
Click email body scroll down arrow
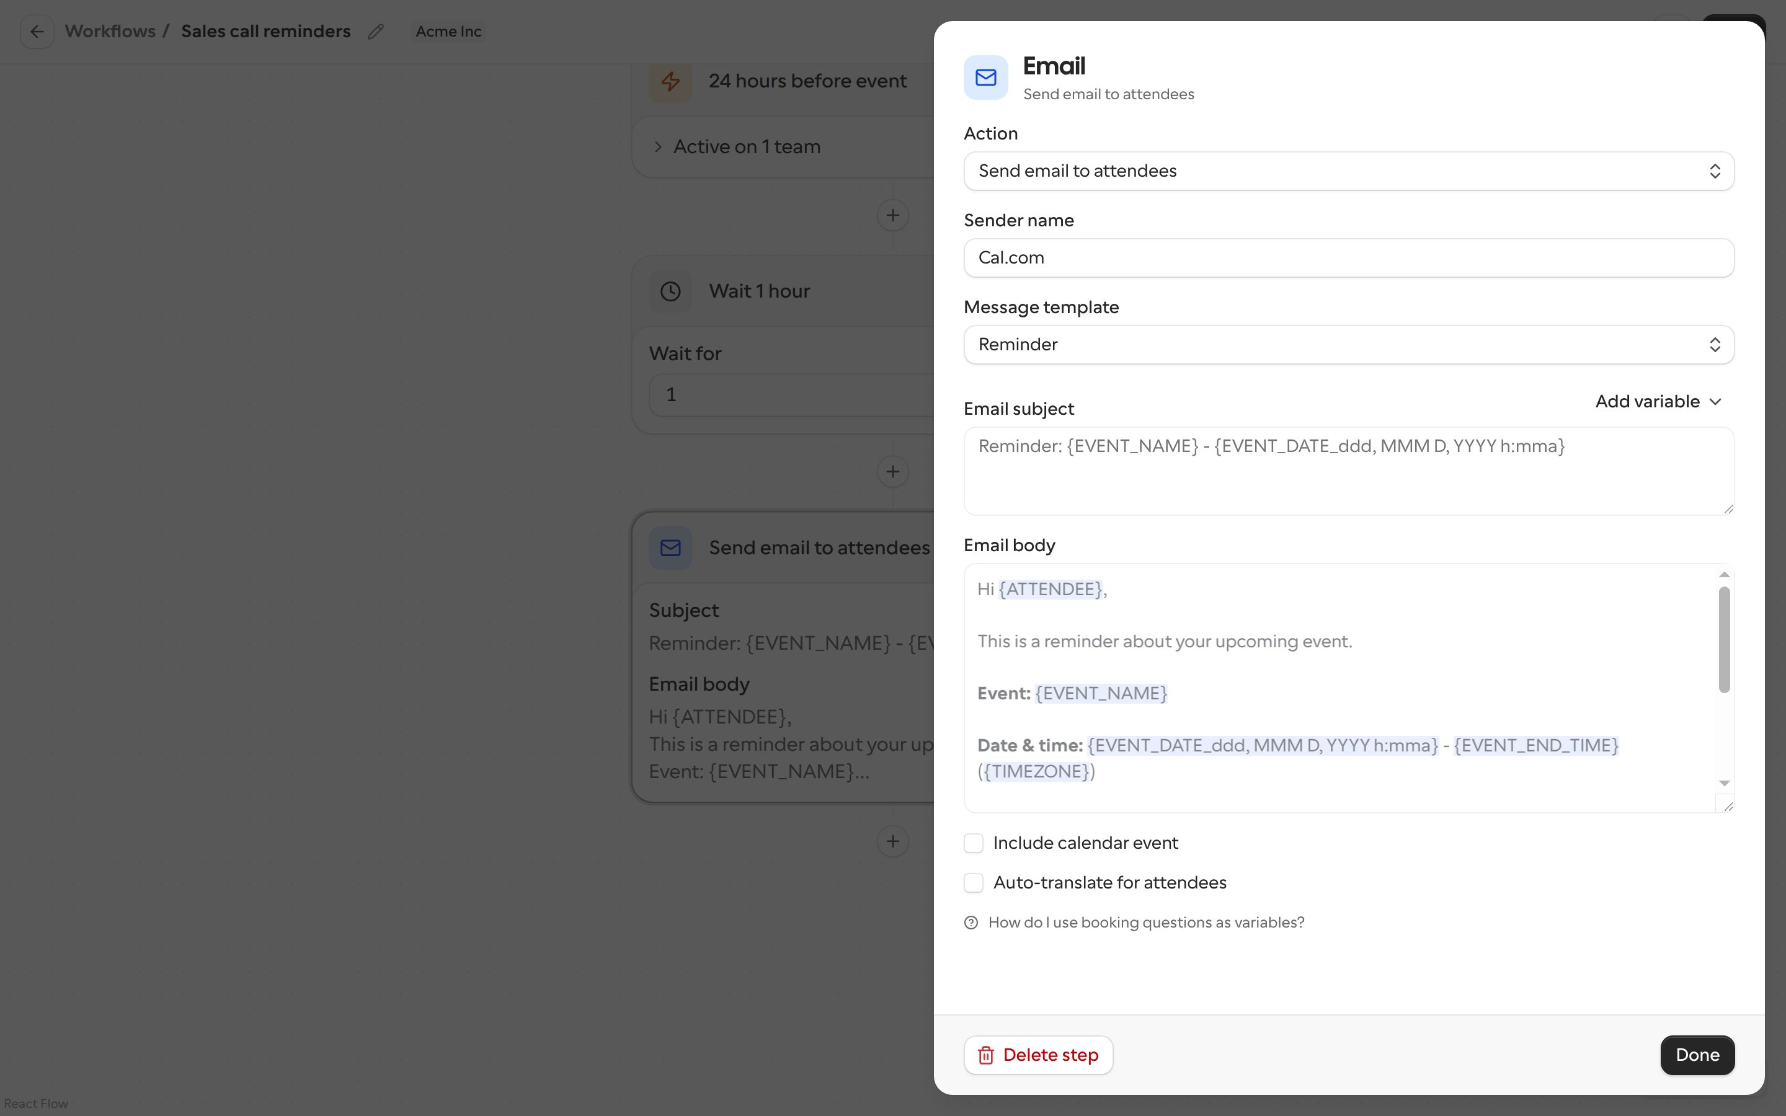click(x=1724, y=783)
